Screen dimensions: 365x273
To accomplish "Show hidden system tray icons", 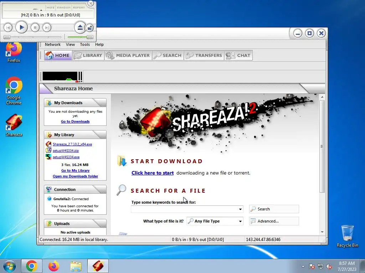I will [x=303, y=266].
